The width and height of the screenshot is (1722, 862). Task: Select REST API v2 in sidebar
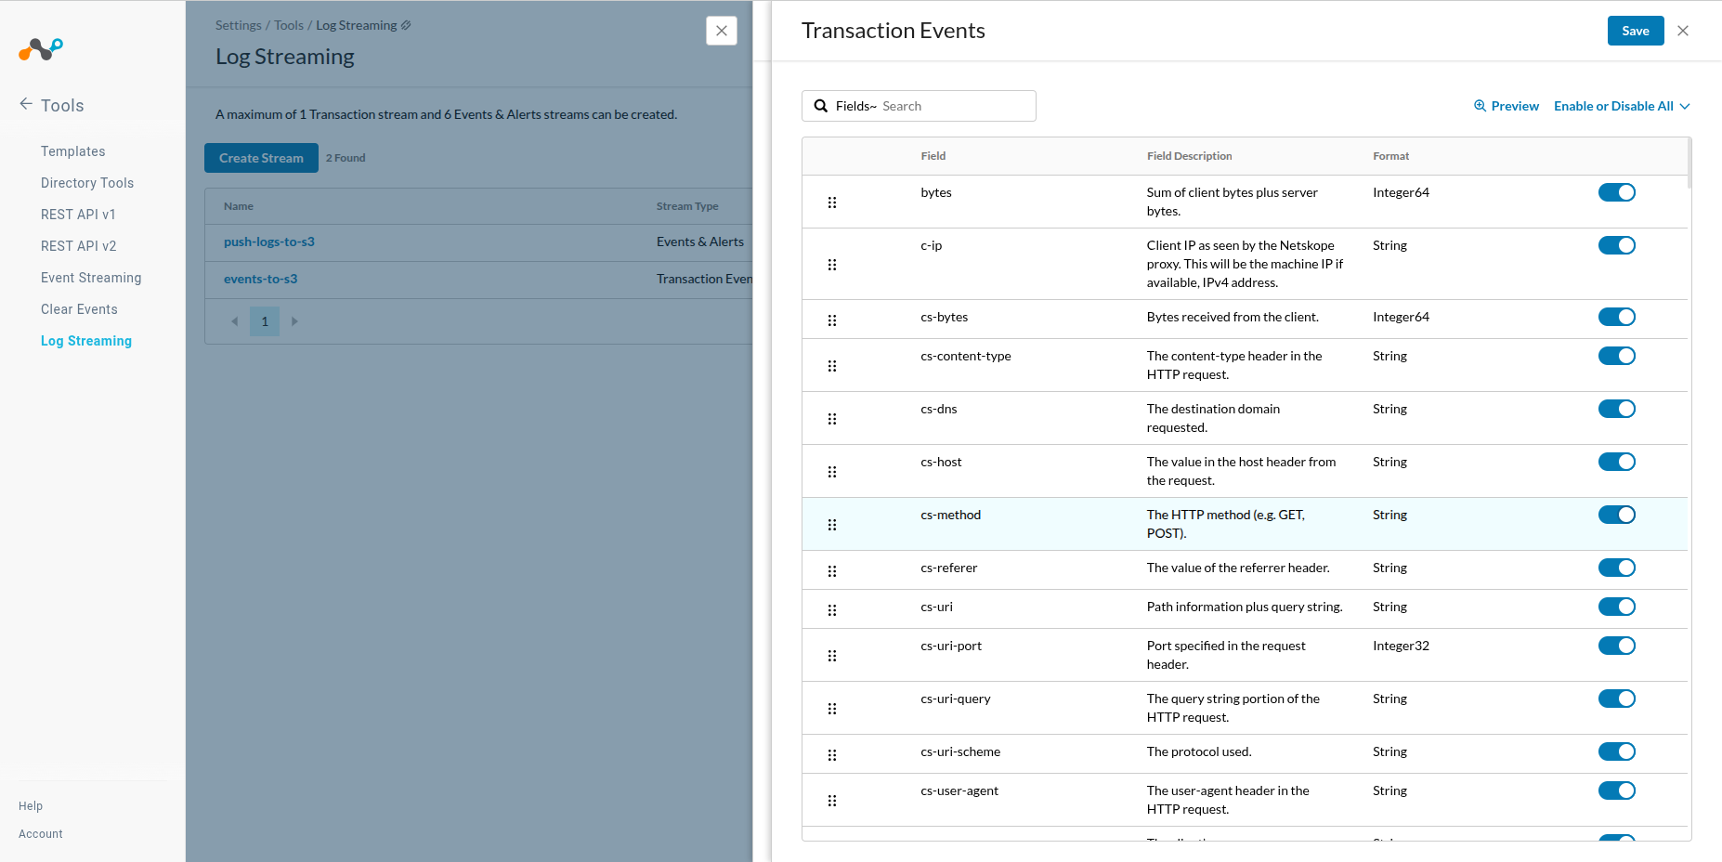tap(78, 246)
